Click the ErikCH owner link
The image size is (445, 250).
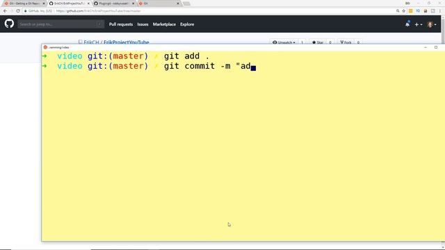[x=91, y=42]
